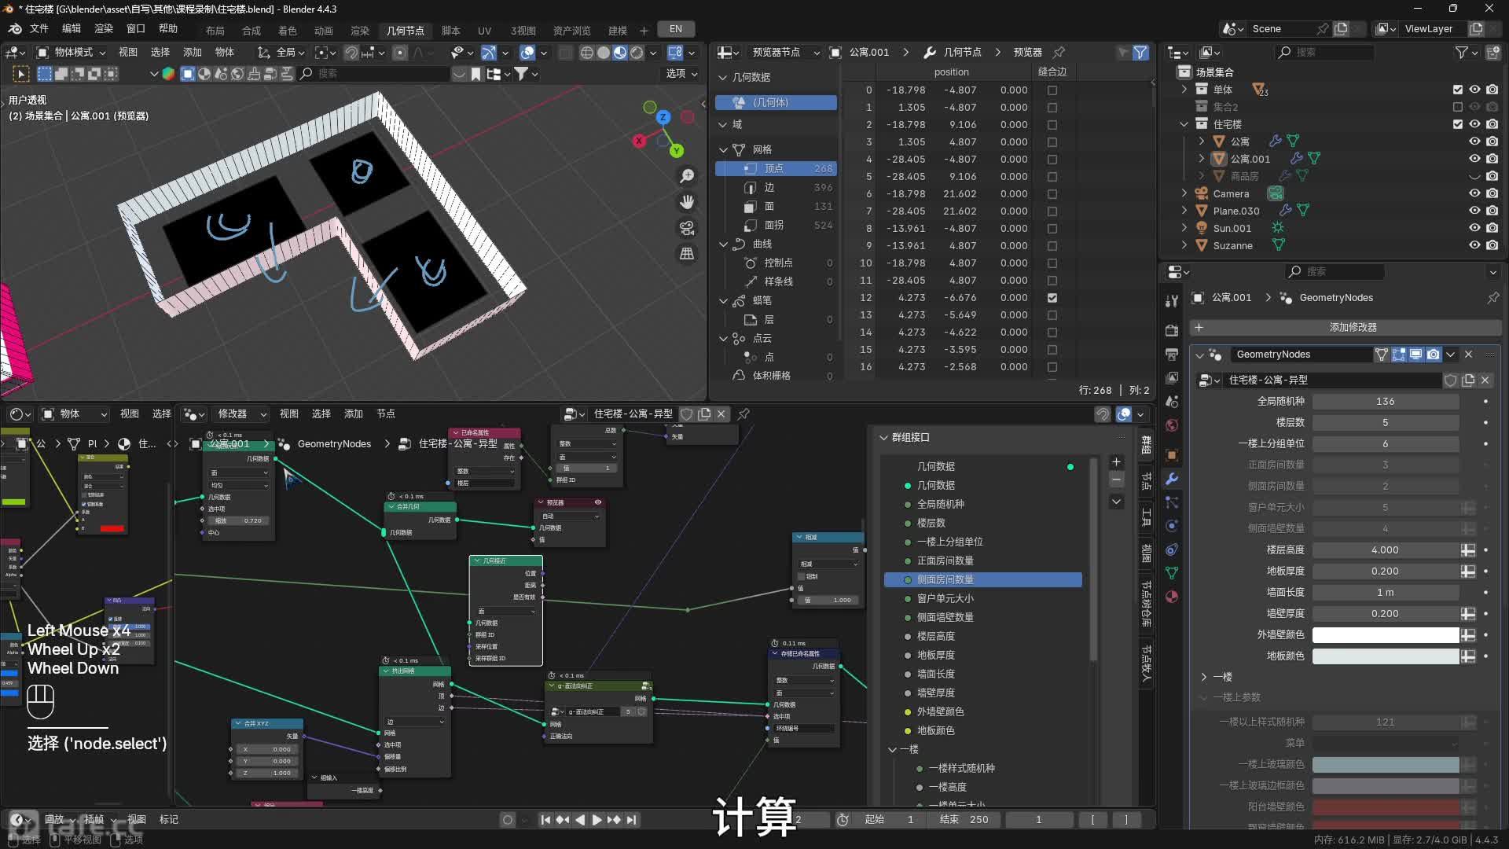1509x849 pixels.
Task: Switch to the 着色 workspace tab
Action: tap(288, 31)
